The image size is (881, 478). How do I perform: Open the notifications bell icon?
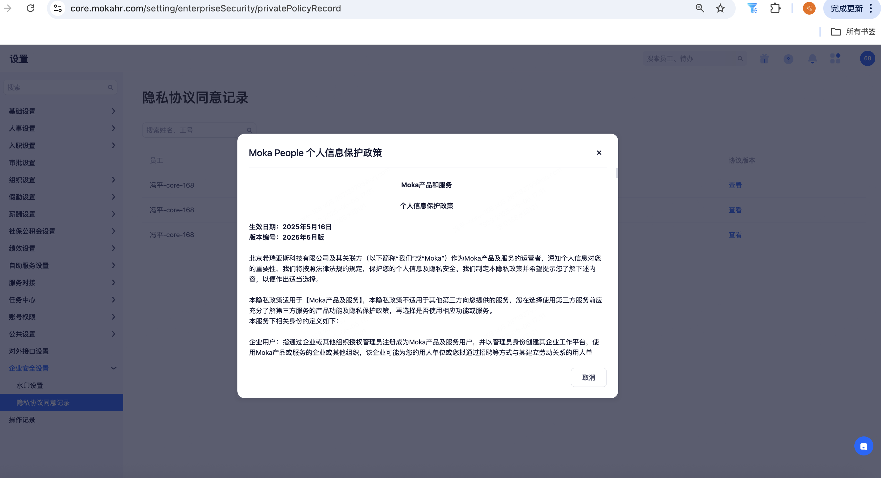click(x=812, y=59)
